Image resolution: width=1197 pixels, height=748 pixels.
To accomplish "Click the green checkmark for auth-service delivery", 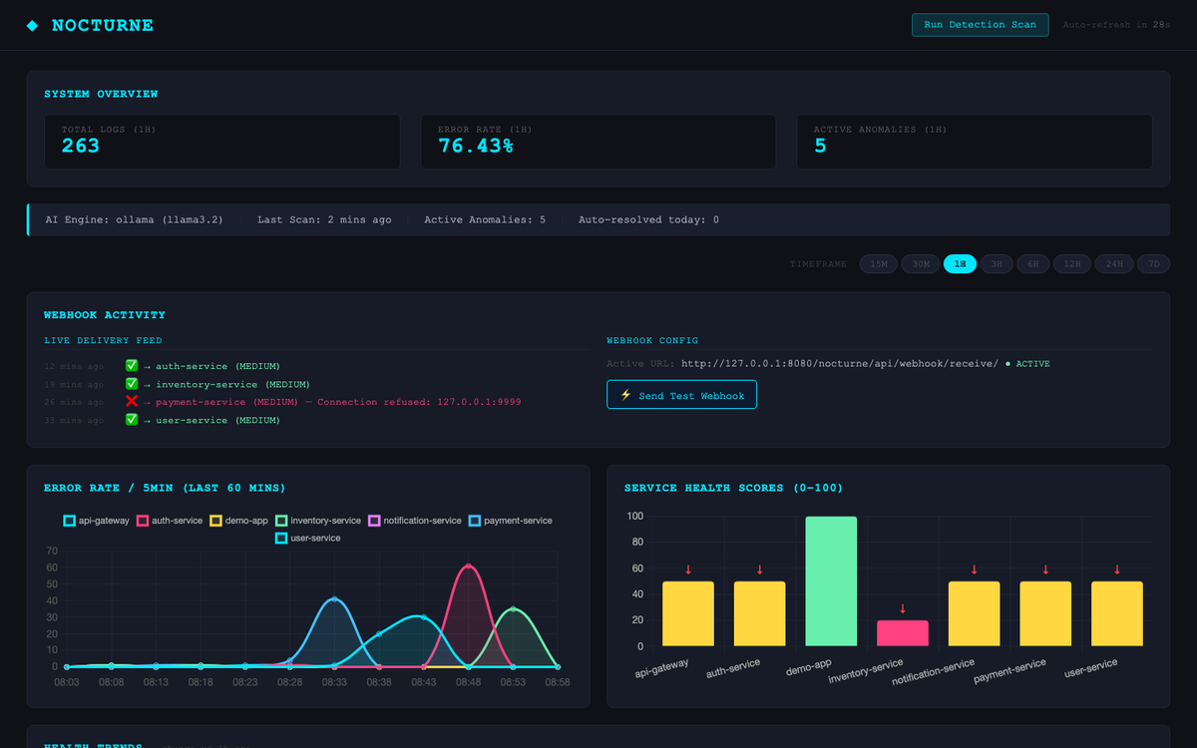I will (x=132, y=366).
